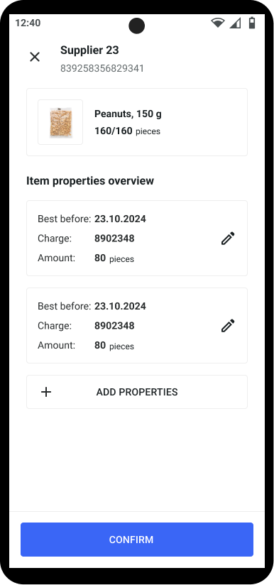This screenshot has width=274, height=585.
Task: Tap the Wi-Fi status icon
Action: click(218, 23)
